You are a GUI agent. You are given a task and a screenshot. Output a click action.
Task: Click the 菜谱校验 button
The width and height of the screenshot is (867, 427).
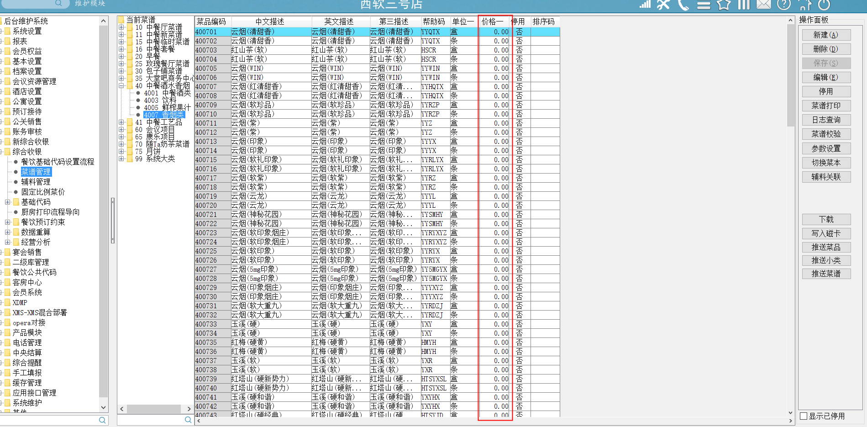pyautogui.click(x=826, y=134)
